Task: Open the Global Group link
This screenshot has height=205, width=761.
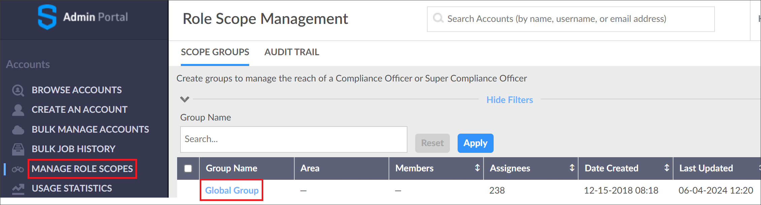Action: 232,191
